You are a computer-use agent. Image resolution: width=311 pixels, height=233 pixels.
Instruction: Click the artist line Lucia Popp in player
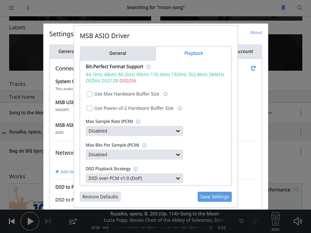click(x=164, y=220)
